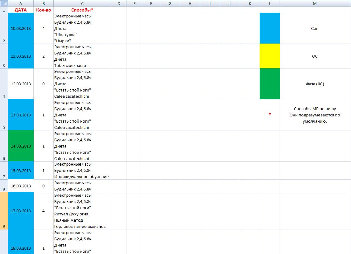Select column A header
This screenshot has width=351, height=254.
[x=21, y=3]
